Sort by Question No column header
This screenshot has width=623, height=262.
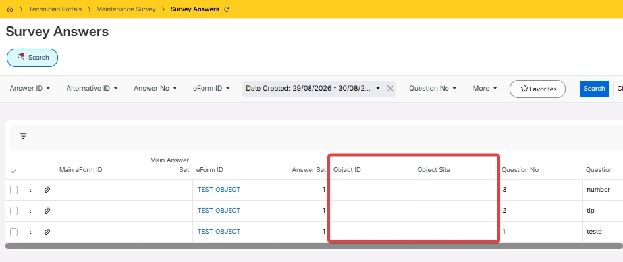click(520, 170)
